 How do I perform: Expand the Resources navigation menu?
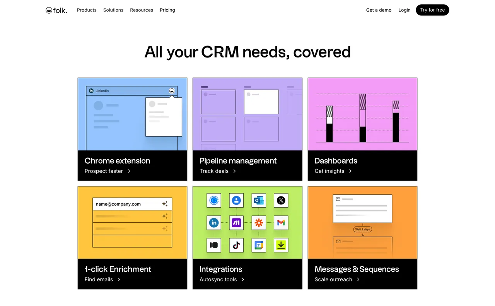(142, 10)
